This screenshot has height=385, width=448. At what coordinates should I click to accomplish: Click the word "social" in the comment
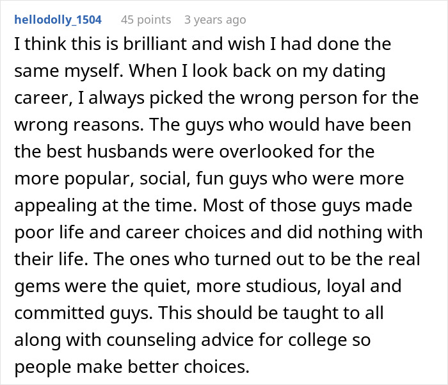point(165,181)
